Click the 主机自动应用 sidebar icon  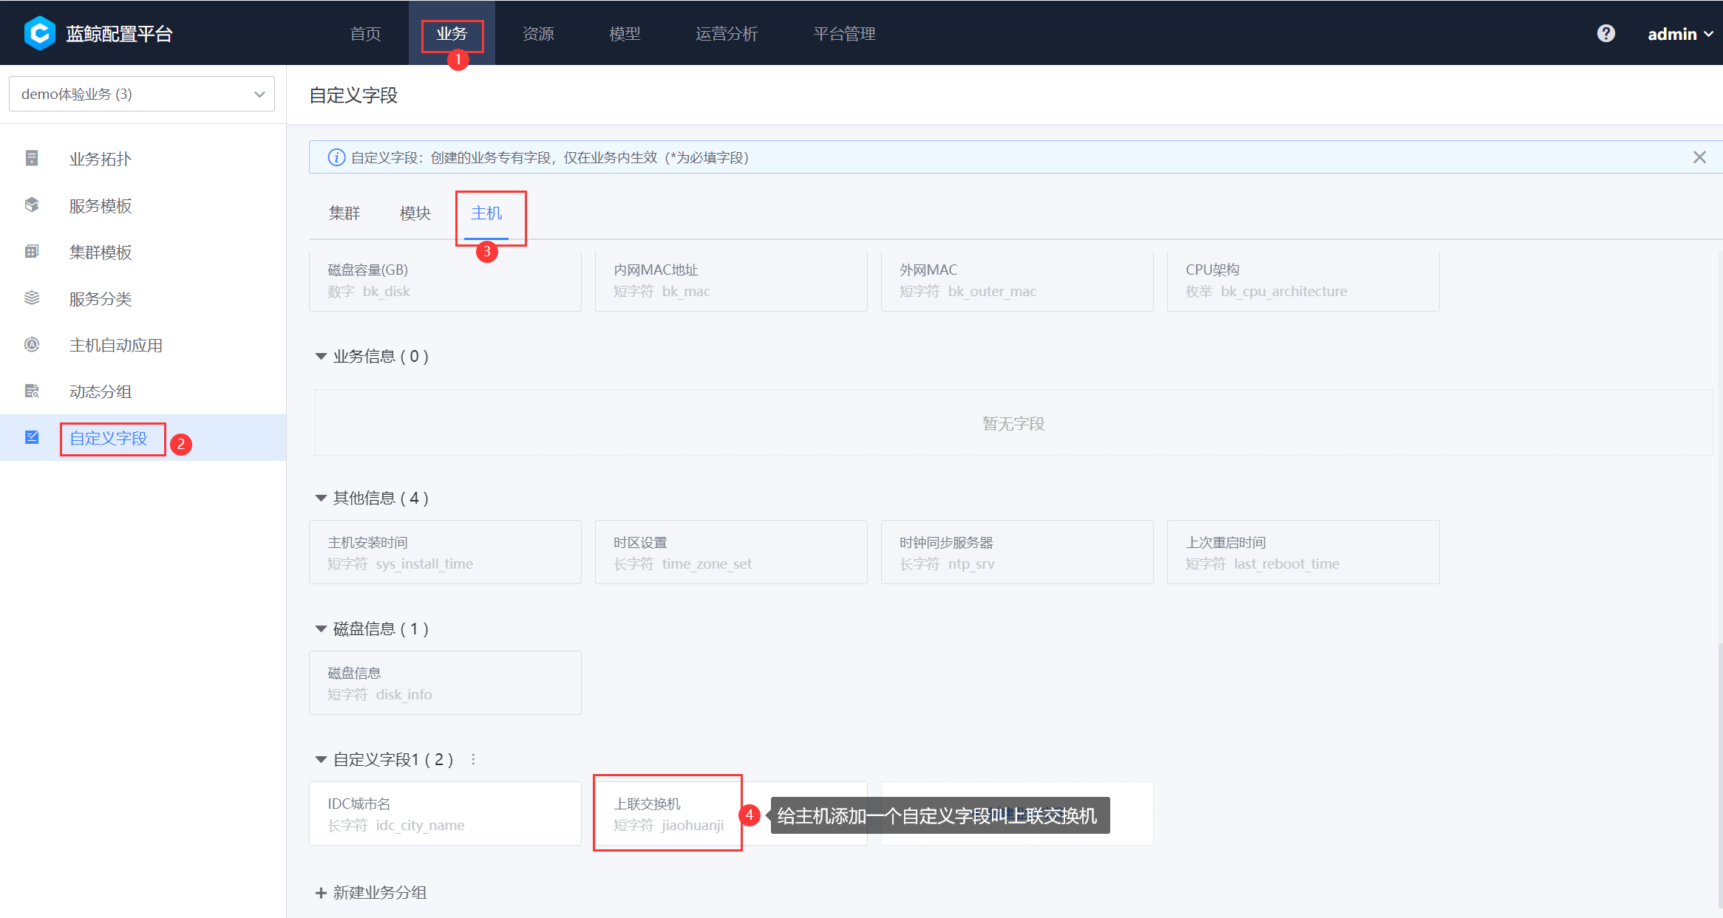tap(32, 344)
